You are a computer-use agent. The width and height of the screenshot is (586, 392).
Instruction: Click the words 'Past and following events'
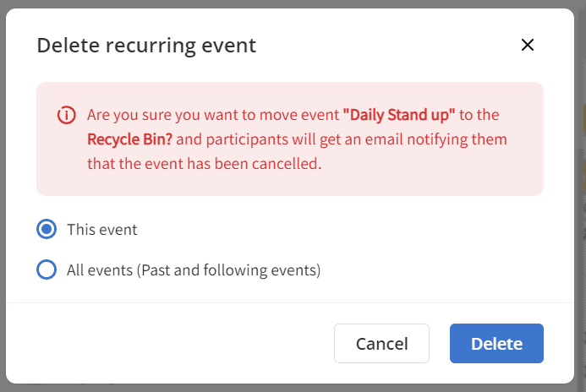click(229, 269)
